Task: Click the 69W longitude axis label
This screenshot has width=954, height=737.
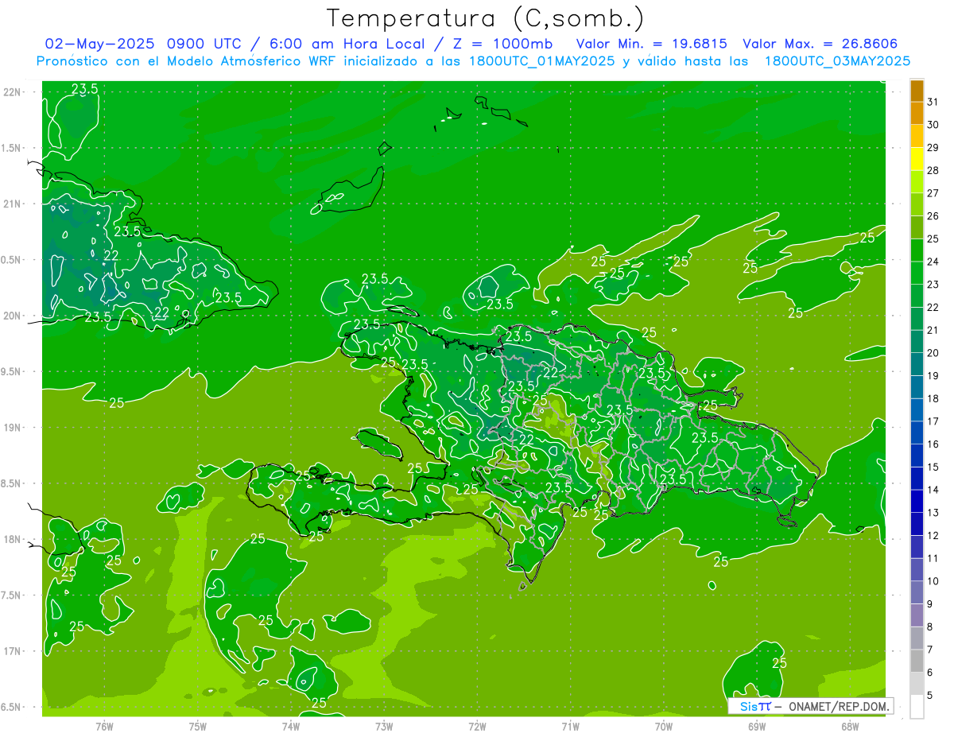Action: tap(757, 726)
